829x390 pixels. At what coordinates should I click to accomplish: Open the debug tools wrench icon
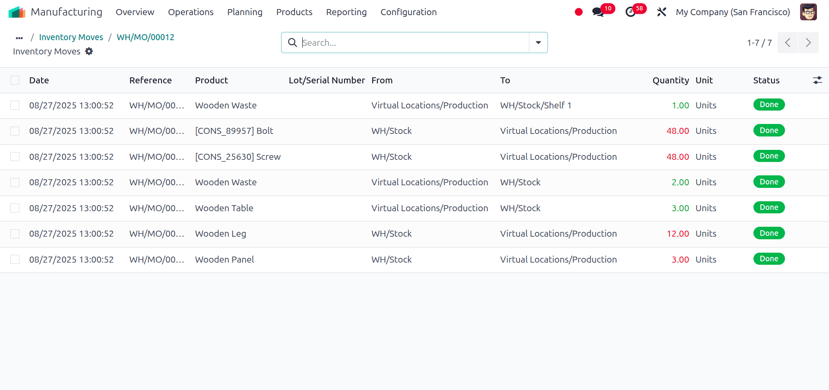[x=661, y=12]
